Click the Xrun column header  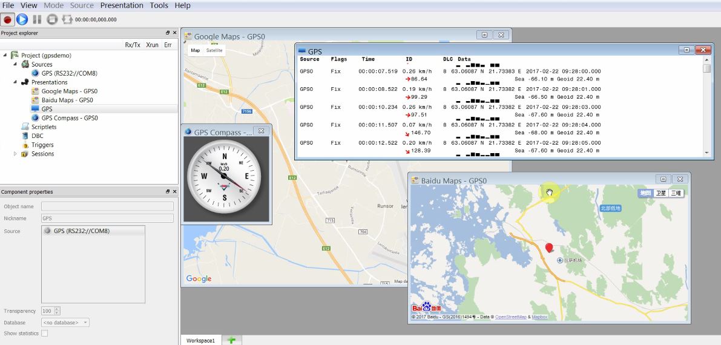(x=152, y=45)
